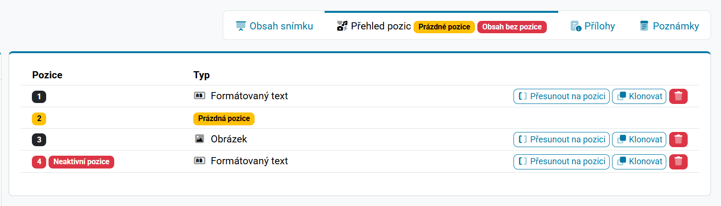This screenshot has height=206, width=721.
Task: Click Přesunout na pozici for position 1
Action: (562, 96)
